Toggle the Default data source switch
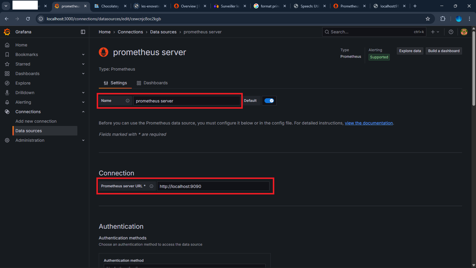The height and width of the screenshot is (268, 476). pos(269,101)
